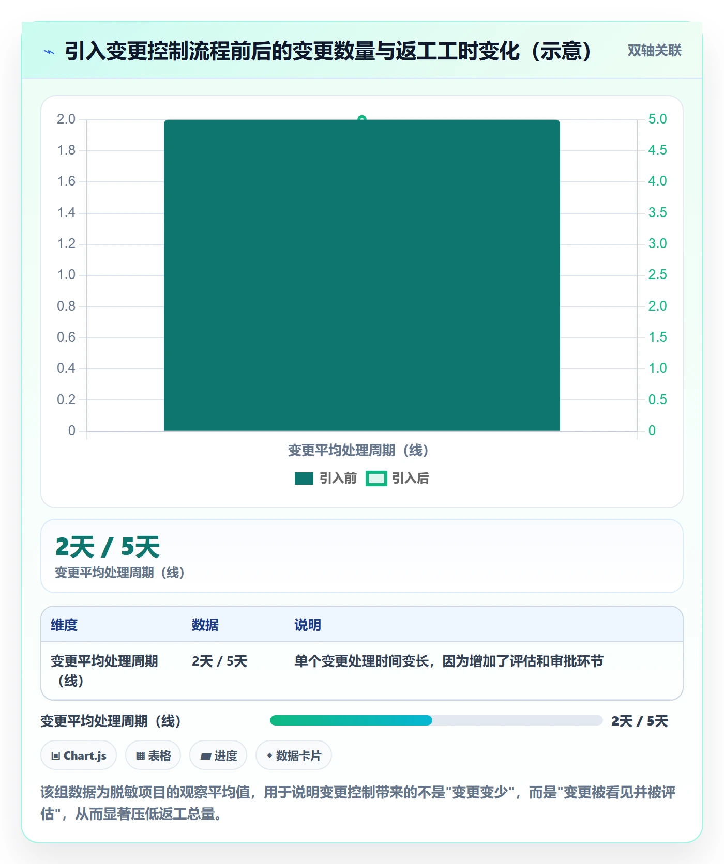Click the dark teal 引入前 legend swatch
724x864 pixels.
point(304,479)
